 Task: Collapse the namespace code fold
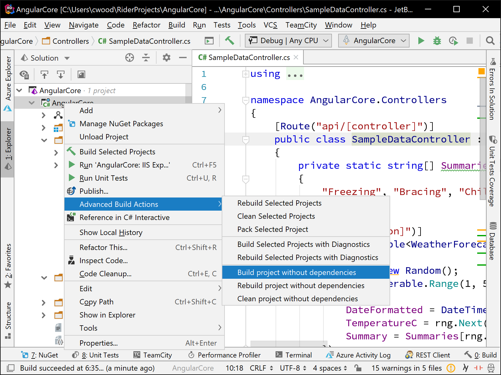pos(246,100)
